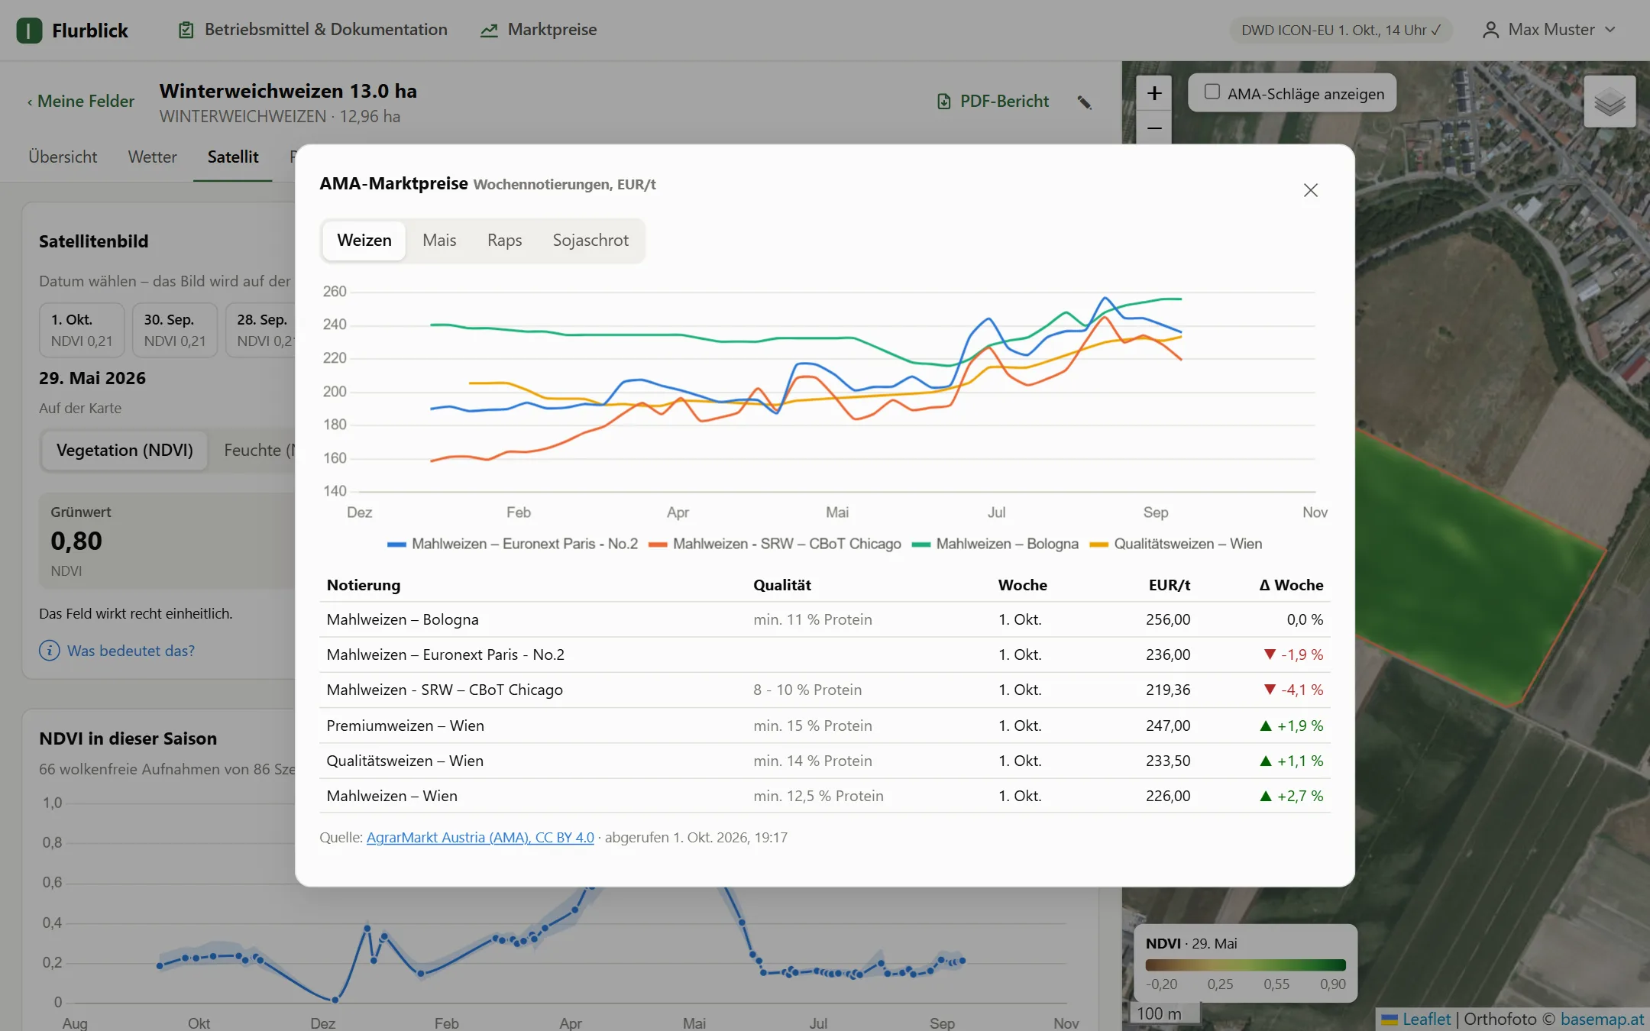
Task: Toggle Mahlweizen Bologna legend series
Action: [x=995, y=544]
